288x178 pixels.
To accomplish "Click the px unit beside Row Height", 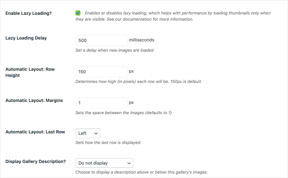I will point(131,71).
